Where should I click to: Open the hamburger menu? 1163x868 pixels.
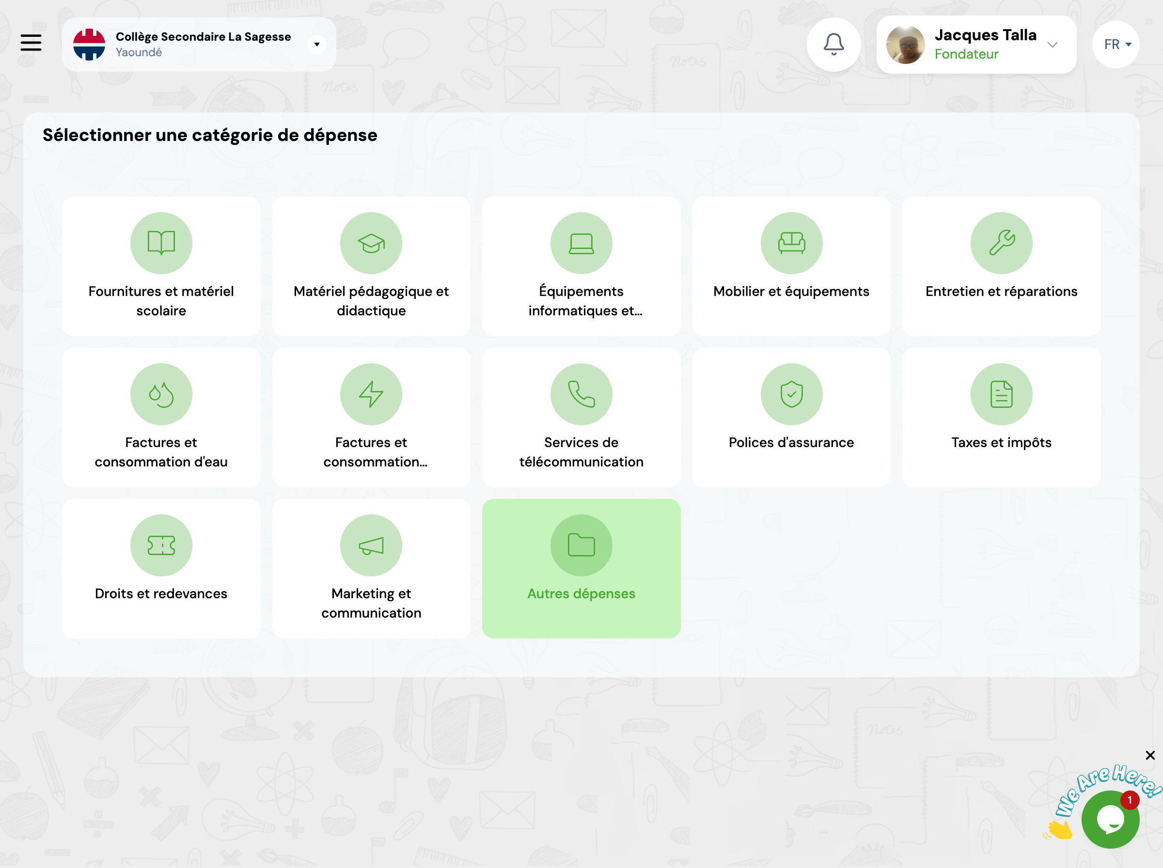(31, 43)
